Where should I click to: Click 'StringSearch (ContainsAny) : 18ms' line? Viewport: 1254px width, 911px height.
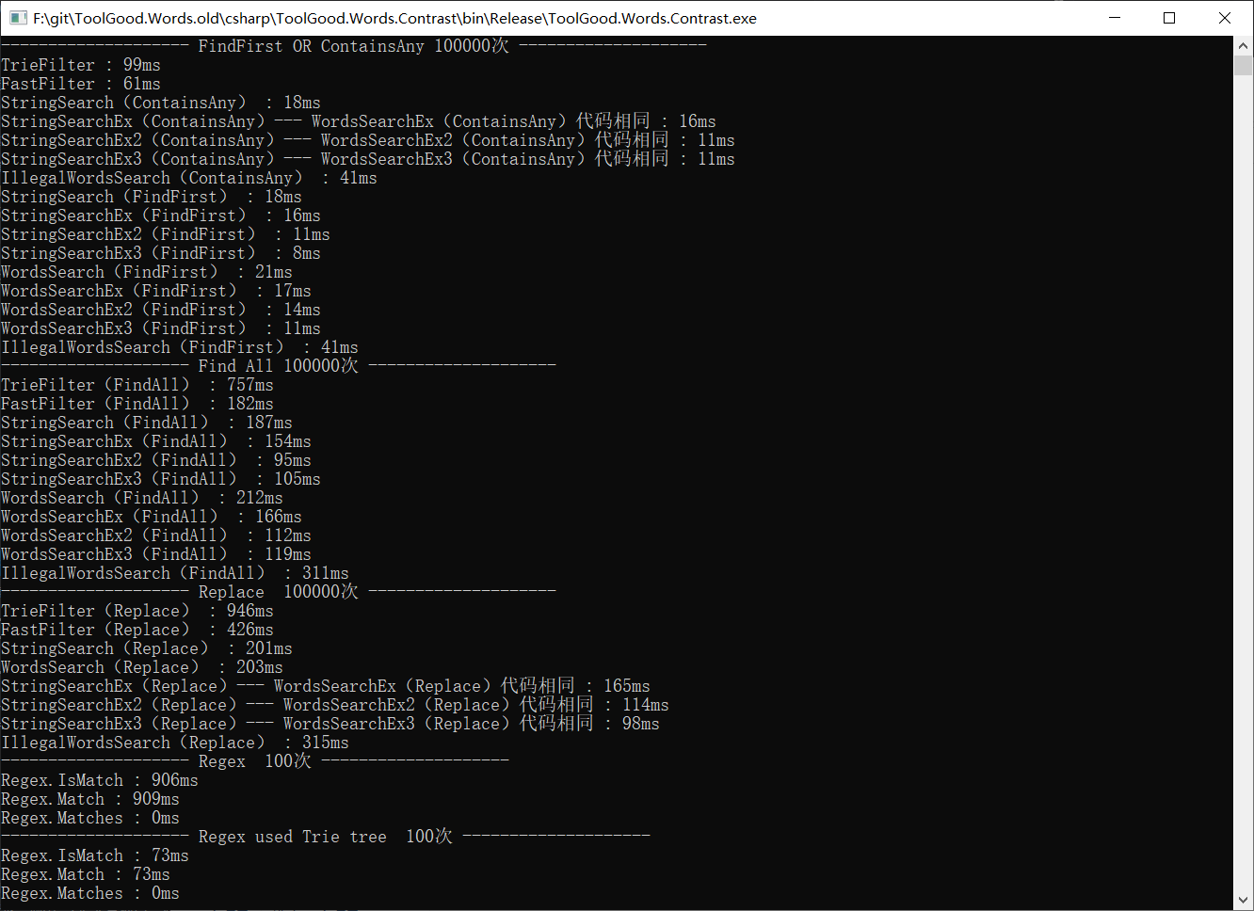[x=161, y=103]
